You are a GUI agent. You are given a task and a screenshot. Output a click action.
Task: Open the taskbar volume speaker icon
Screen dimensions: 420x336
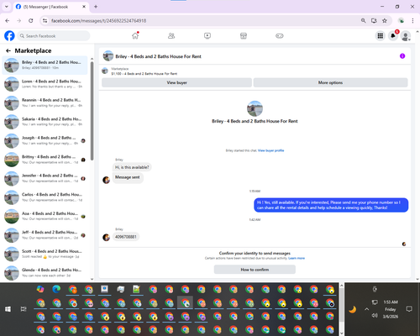375,316
